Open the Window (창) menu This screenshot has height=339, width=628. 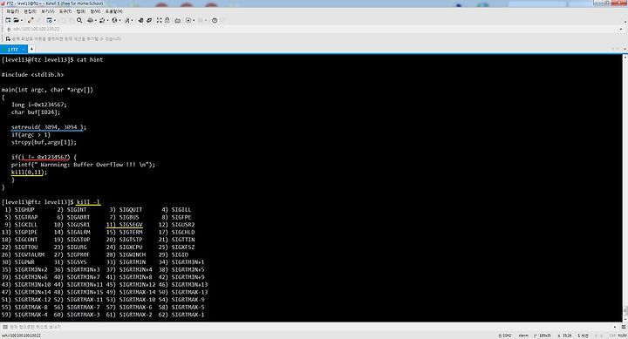pos(95,11)
